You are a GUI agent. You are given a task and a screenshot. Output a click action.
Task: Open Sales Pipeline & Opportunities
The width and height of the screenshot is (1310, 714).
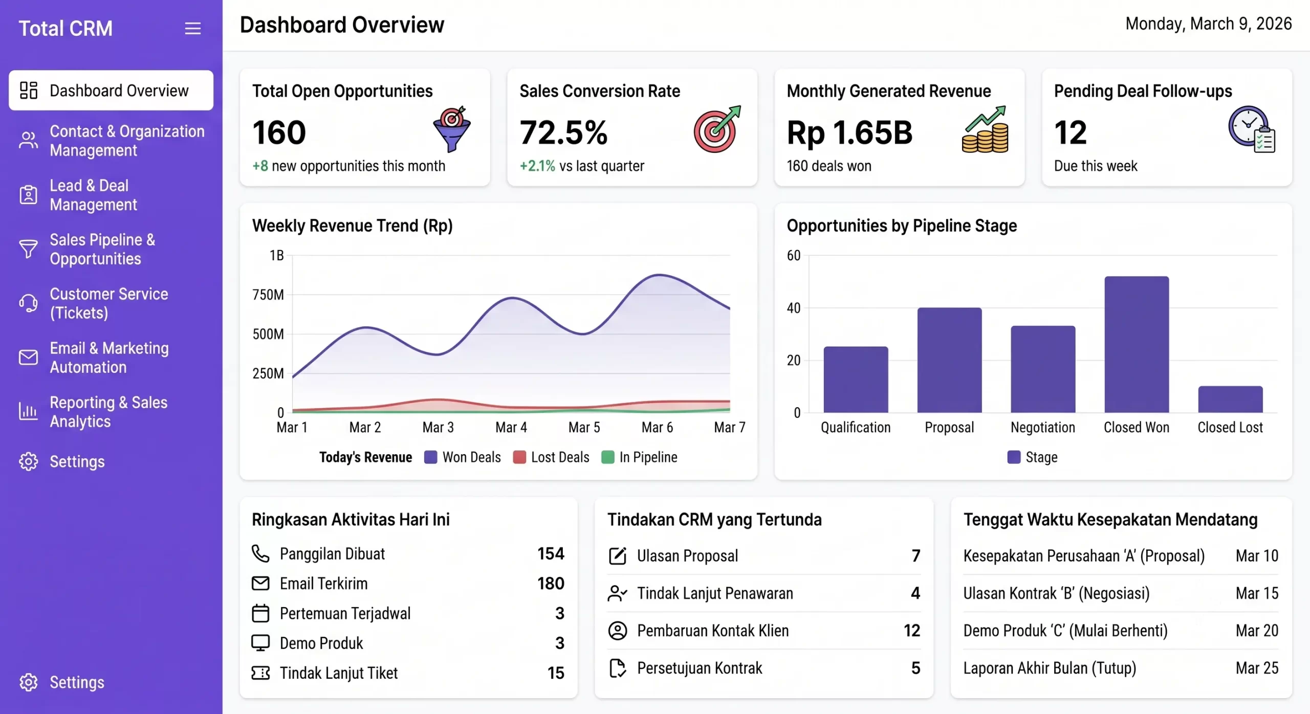click(x=111, y=249)
